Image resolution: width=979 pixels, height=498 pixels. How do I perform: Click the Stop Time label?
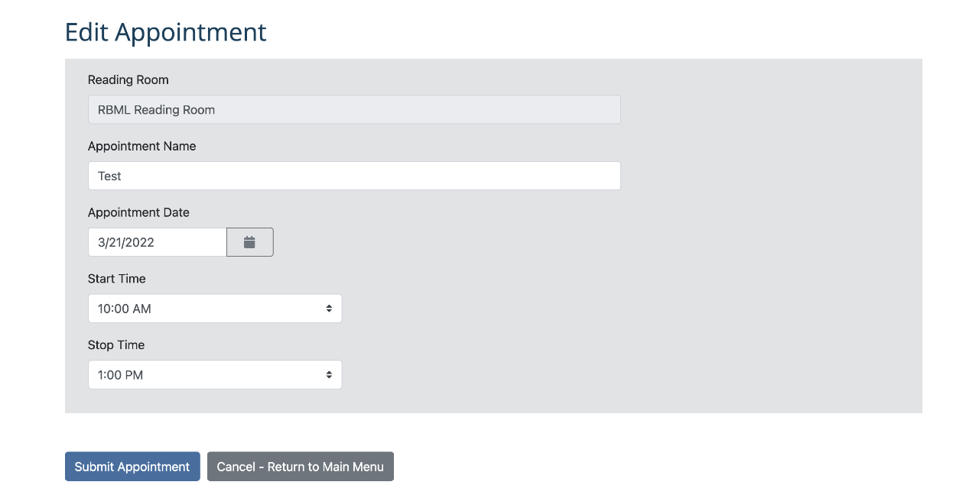116,345
